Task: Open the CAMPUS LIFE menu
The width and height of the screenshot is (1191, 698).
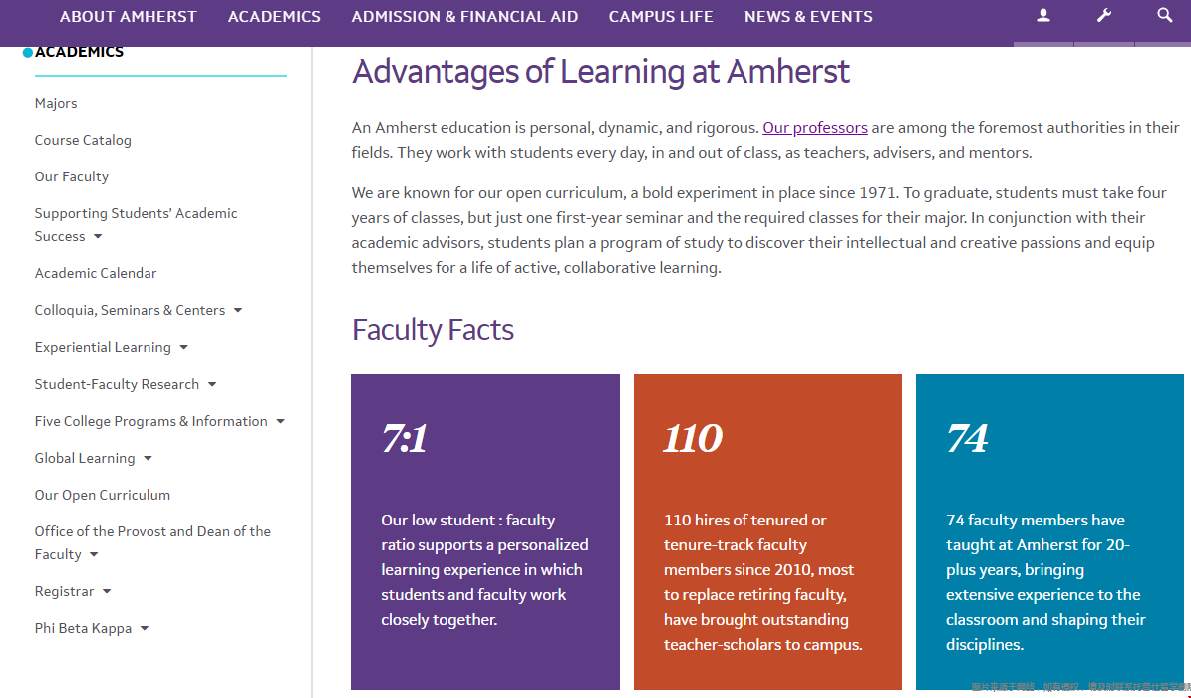Action: click(661, 16)
